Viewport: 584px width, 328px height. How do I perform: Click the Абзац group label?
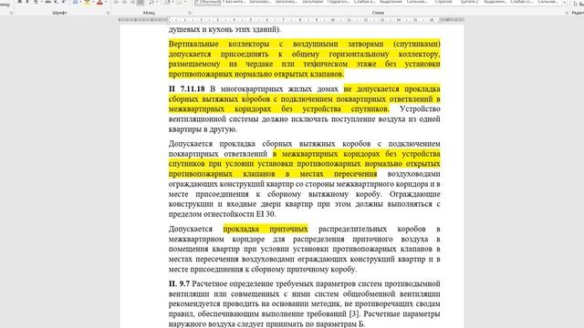pyautogui.click(x=149, y=13)
